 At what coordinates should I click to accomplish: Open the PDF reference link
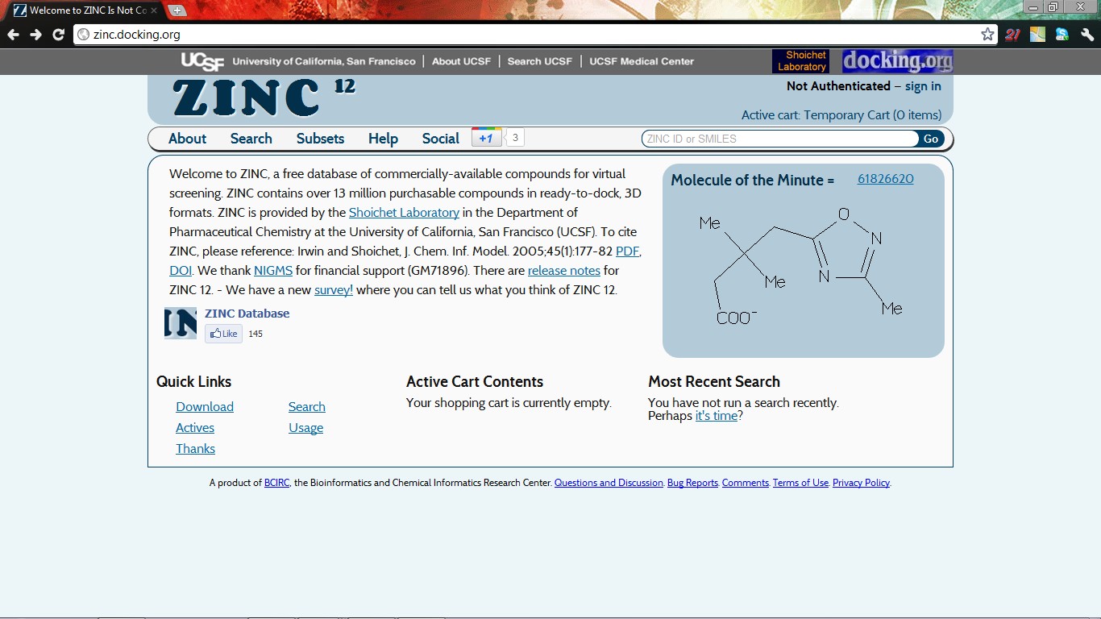(x=627, y=251)
